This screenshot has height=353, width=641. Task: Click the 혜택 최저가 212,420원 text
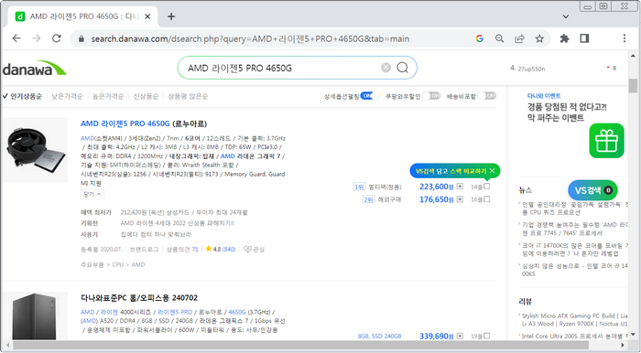[x=184, y=212]
